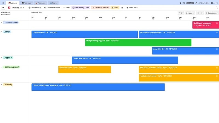Click the Fri 8 date header
Screen dimensions: 219x123
pyautogui.click(x=126, y=18)
